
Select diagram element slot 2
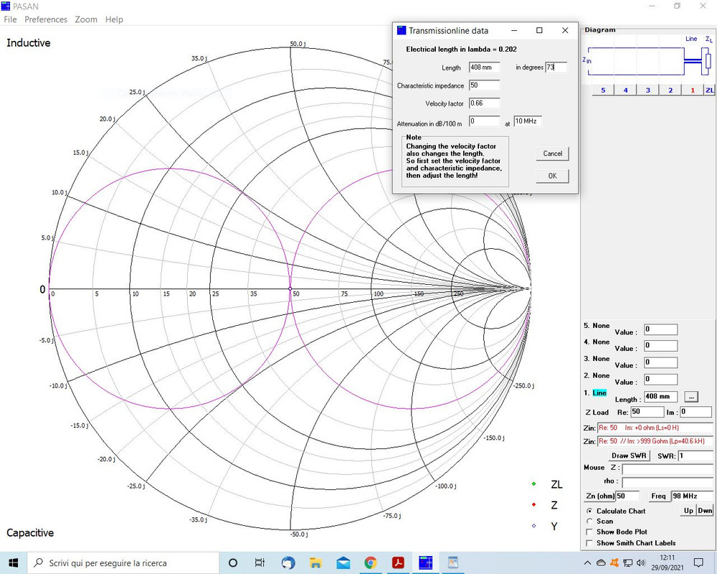(x=670, y=90)
